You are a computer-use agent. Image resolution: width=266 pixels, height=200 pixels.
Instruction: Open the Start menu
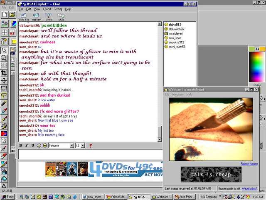pos(8,197)
